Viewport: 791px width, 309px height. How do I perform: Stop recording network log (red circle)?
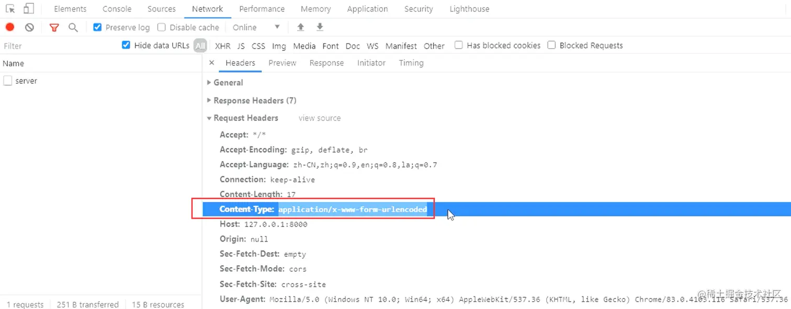10,27
